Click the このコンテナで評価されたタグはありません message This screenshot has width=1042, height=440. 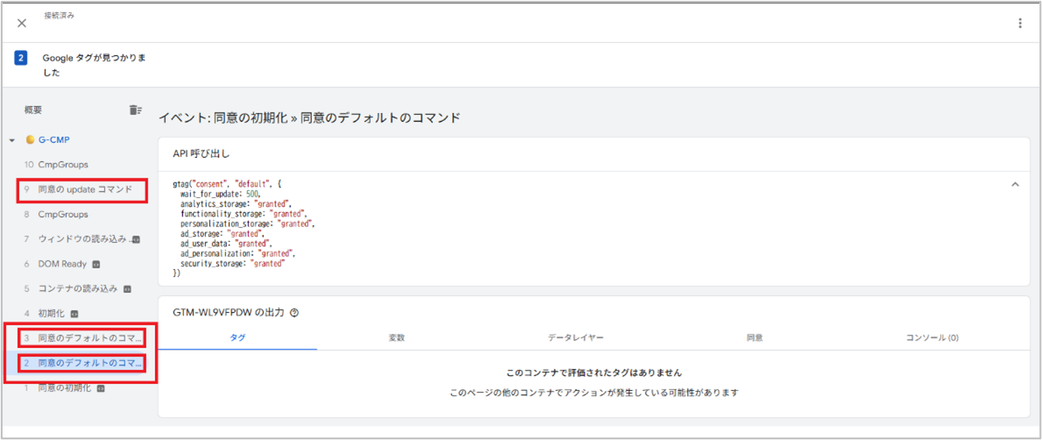(x=593, y=373)
